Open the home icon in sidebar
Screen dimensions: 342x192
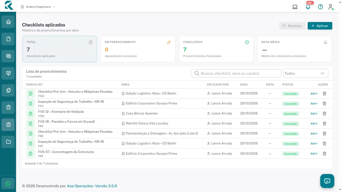point(8,22)
